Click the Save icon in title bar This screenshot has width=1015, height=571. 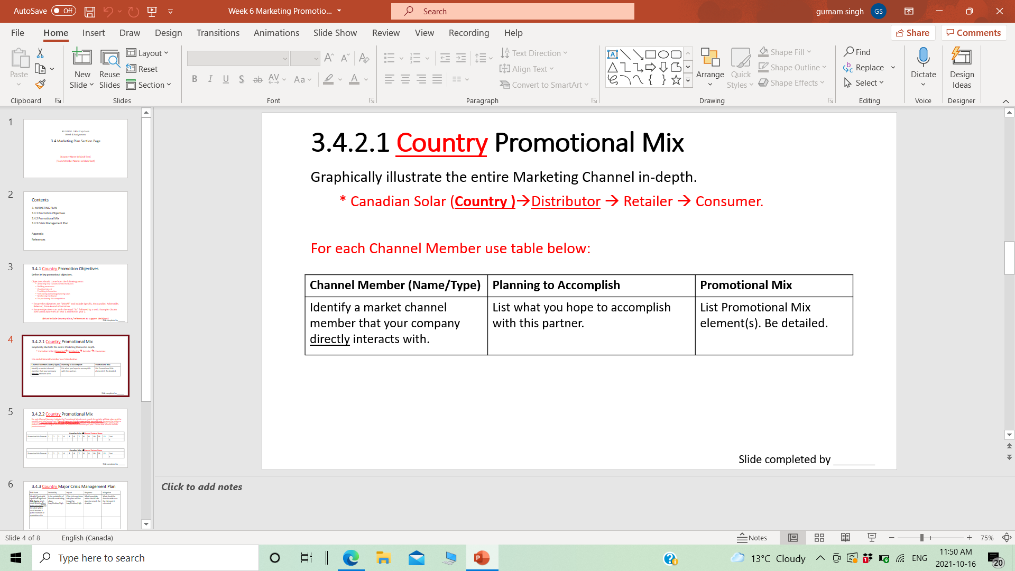click(90, 11)
